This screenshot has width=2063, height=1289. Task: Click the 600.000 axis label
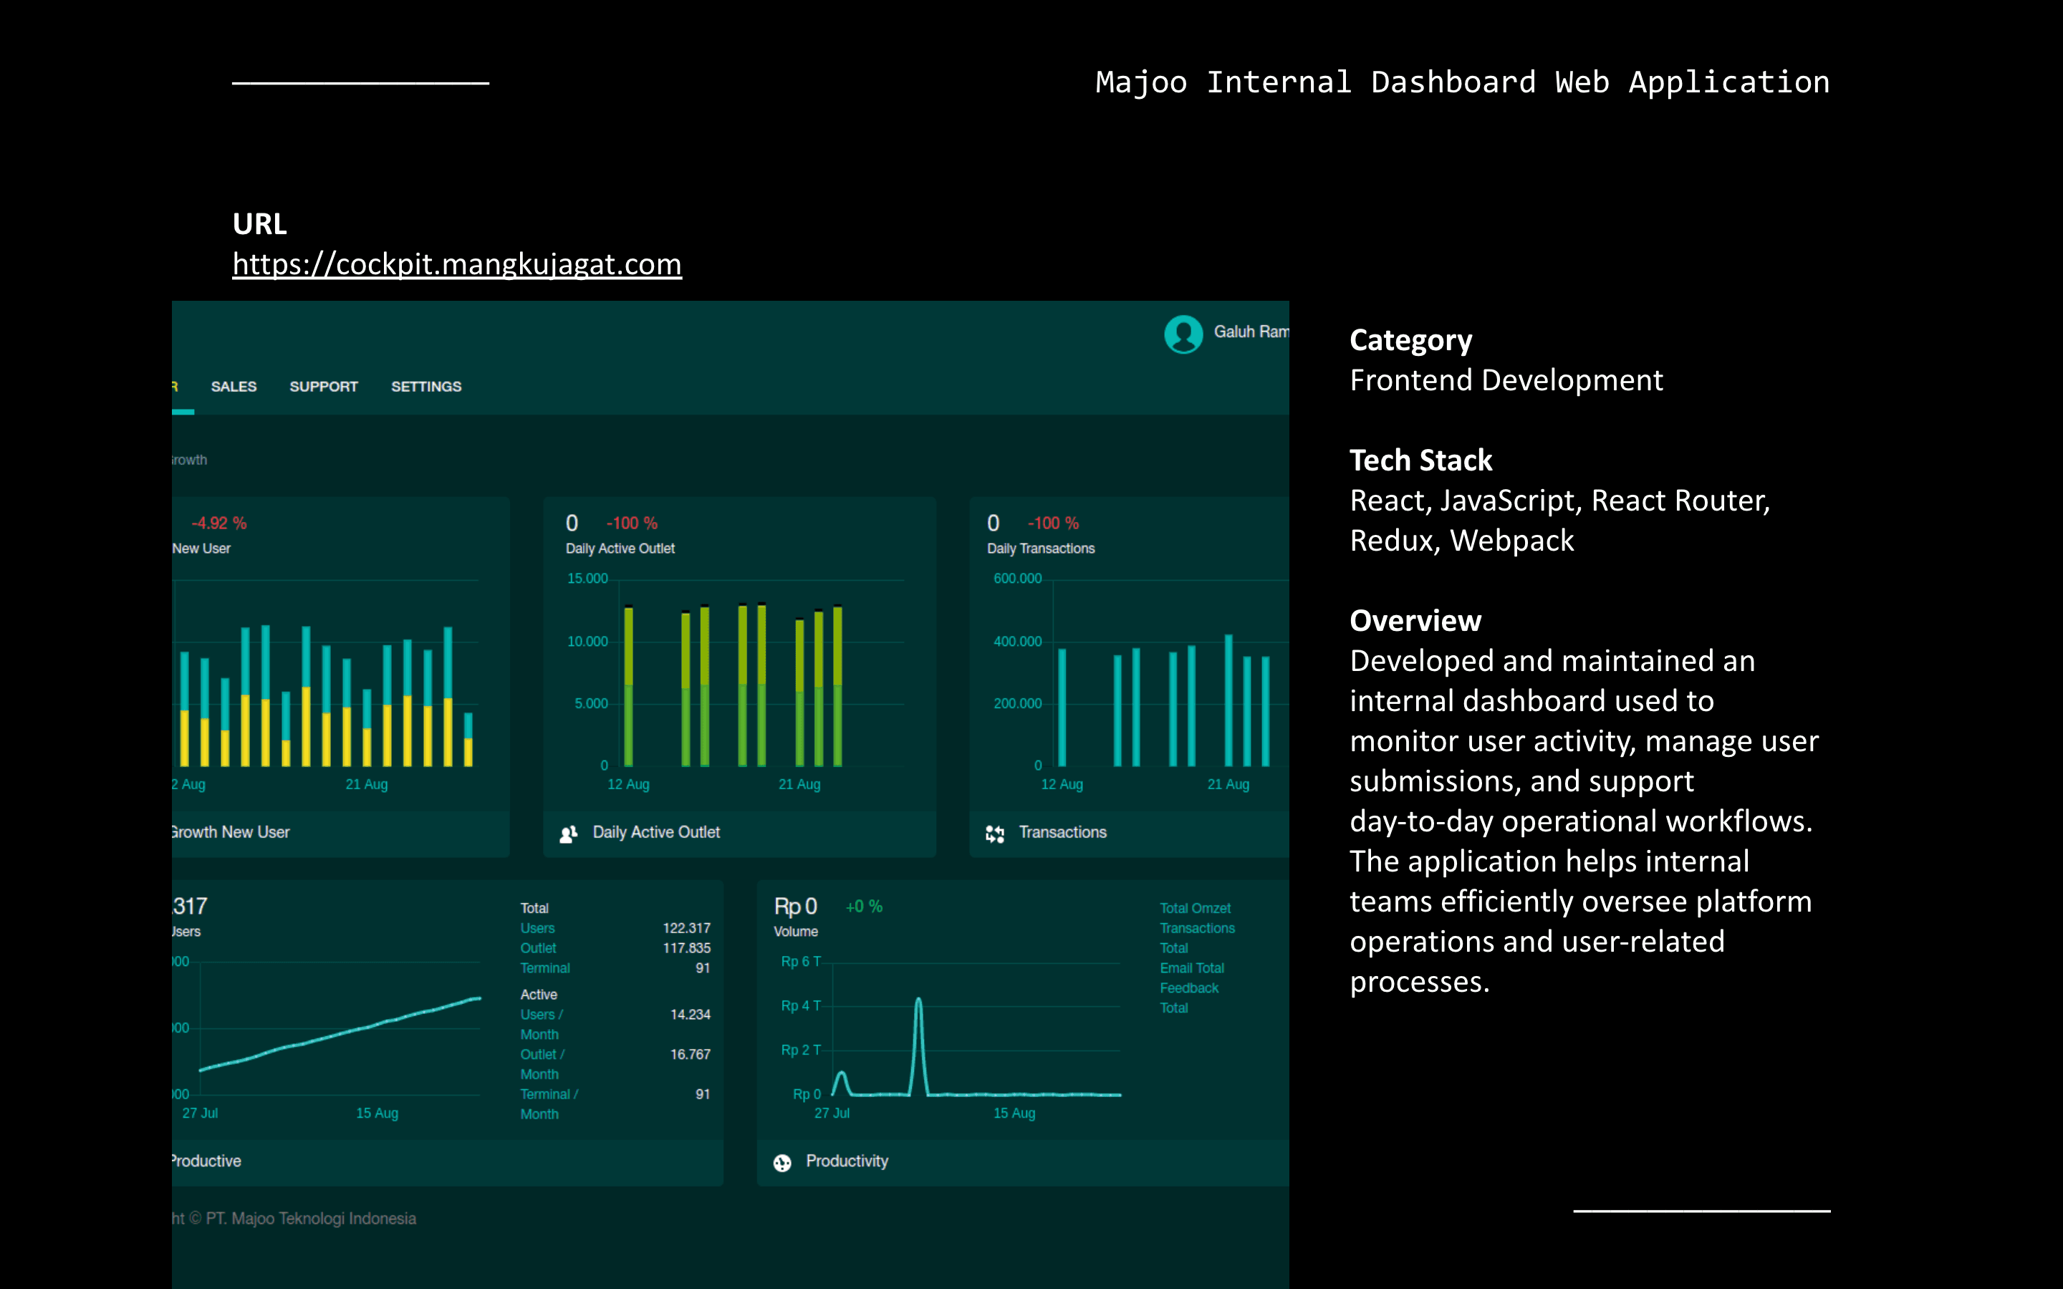pos(1017,579)
